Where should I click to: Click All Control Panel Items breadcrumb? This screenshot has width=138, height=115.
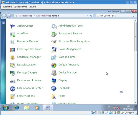[x=46, y=16]
